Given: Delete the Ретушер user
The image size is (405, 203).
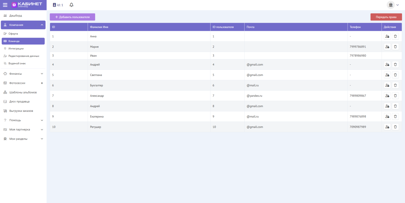Looking at the screenshot, I should click(x=395, y=127).
